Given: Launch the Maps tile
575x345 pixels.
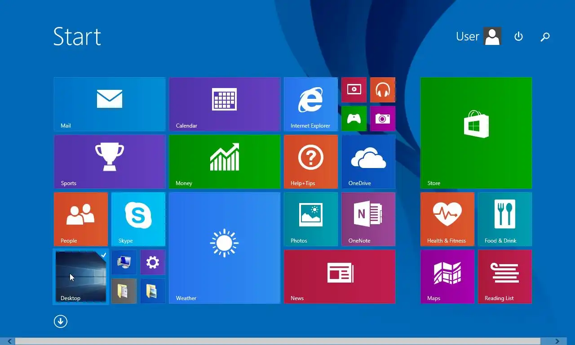Looking at the screenshot, I should point(447,277).
